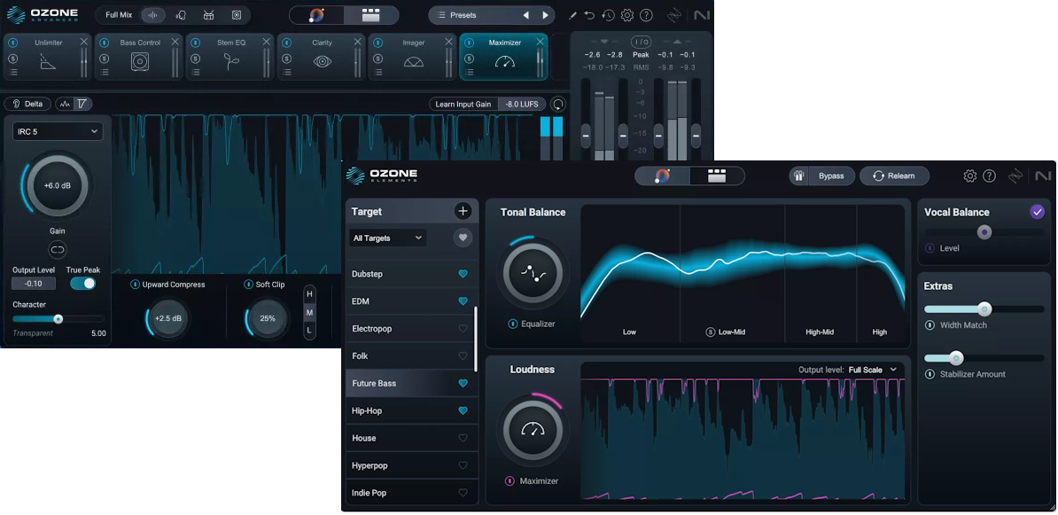
Task: Select the vocal stem focus icon
Action: pyautogui.click(x=181, y=15)
